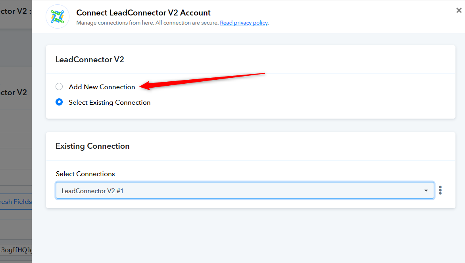Open the Select Connections dropdown
465x263 pixels.
[245, 190]
